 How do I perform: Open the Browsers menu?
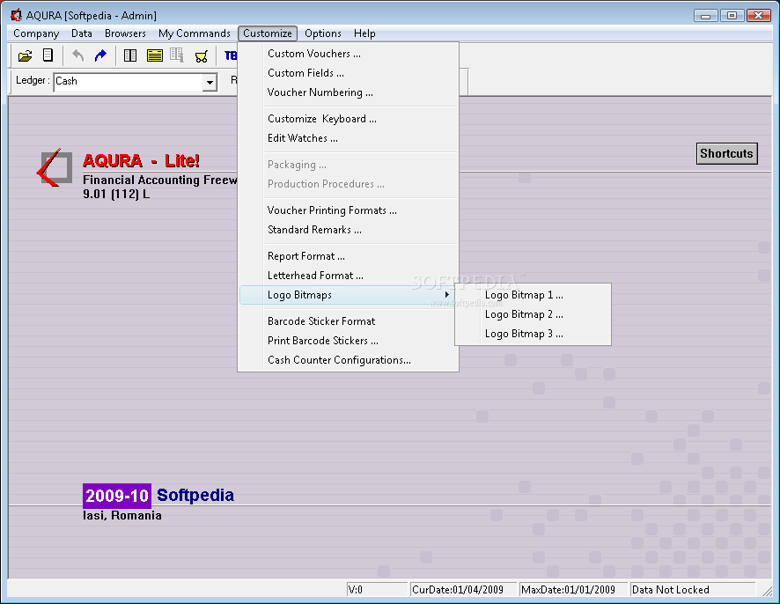click(125, 33)
